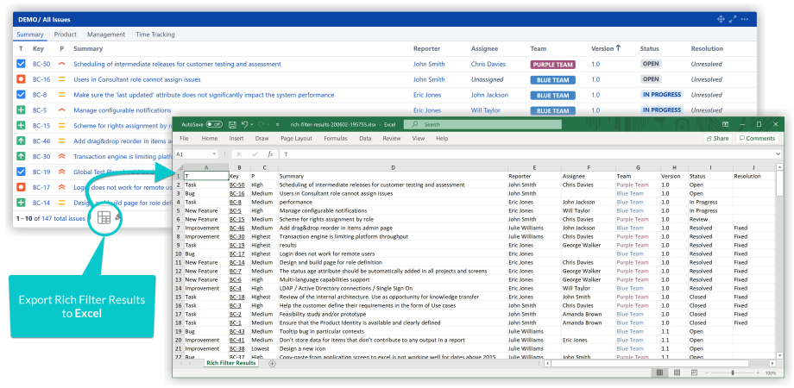Image resolution: width=794 pixels, height=388 pixels.
Task: Open the gadget three-dots menu
Action: [x=744, y=19]
